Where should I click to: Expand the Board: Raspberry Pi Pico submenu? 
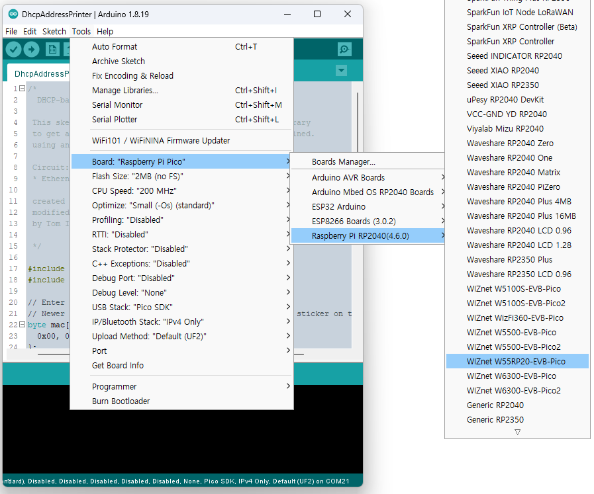(182, 162)
